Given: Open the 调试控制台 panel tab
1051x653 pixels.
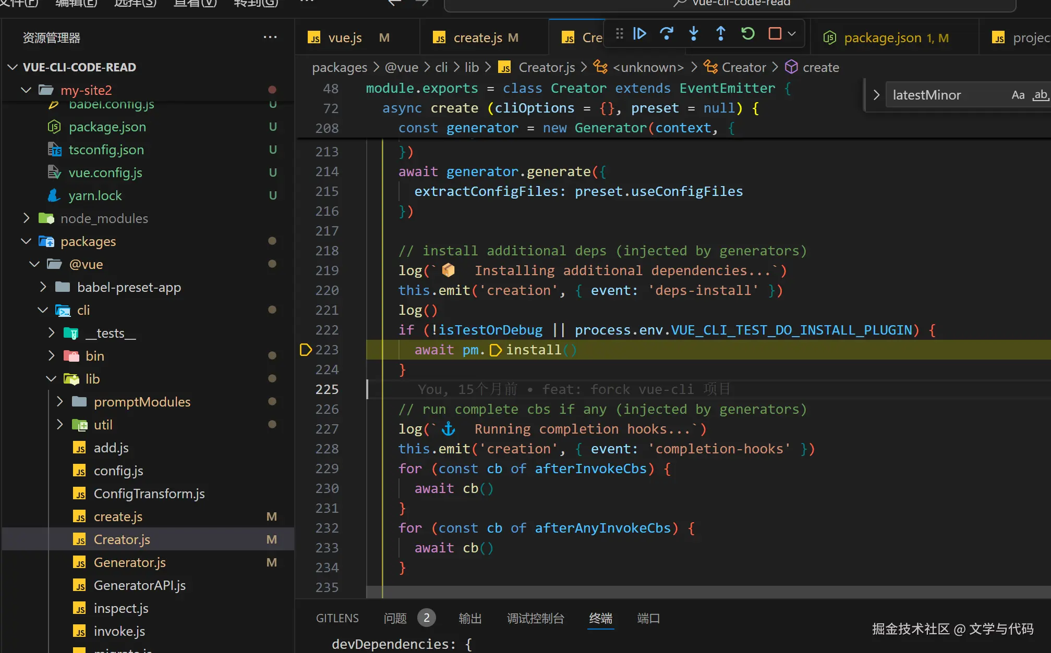Looking at the screenshot, I should point(535,619).
